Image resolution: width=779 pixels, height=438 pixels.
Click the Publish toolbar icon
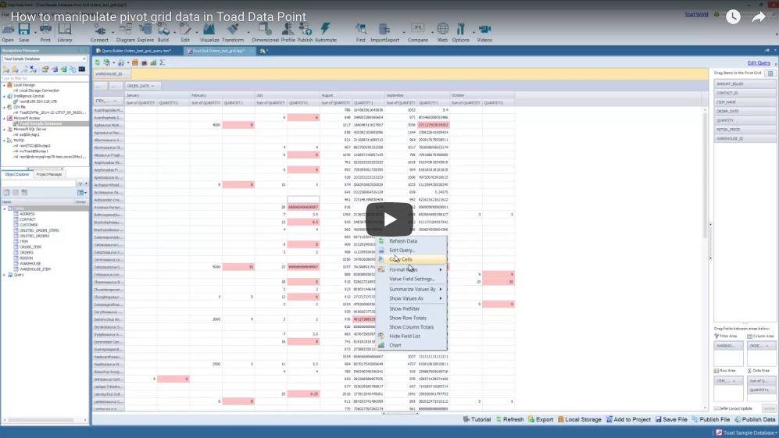point(305,31)
